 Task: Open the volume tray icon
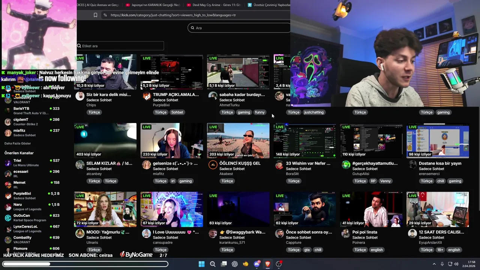(x=456, y=264)
